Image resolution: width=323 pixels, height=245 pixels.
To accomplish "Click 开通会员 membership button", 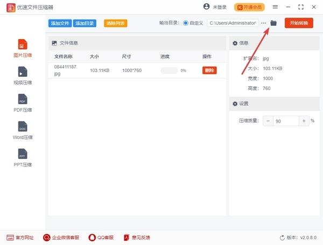I will 249,7.
